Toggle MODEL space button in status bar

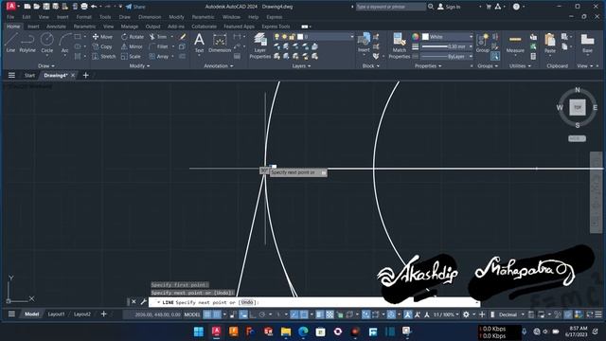pyautogui.click(x=192, y=314)
